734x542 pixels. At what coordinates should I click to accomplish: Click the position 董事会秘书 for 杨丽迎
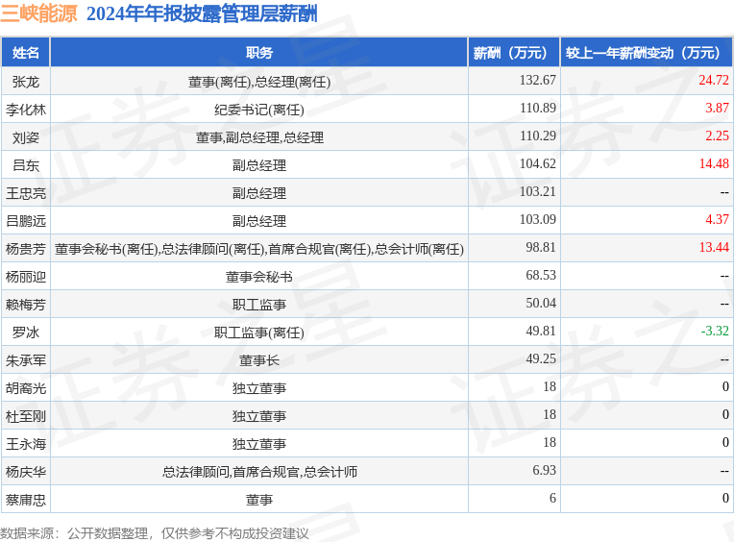click(x=258, y=277)
